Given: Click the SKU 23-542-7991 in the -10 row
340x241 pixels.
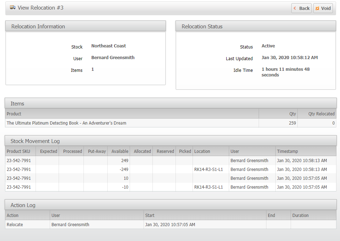Looking at the screenshot, I should 18,187.
